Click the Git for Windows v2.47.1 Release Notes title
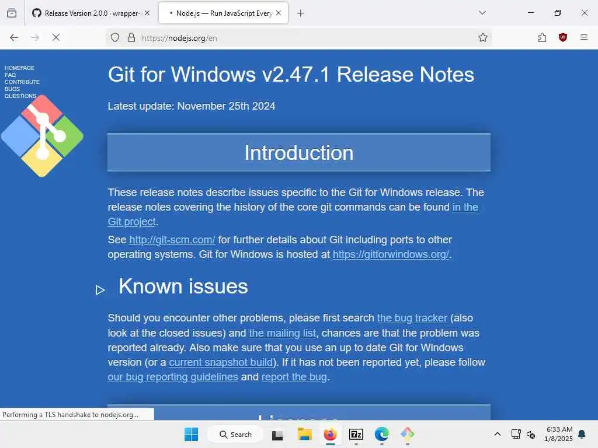This screenshot has height=448, width=598. click(291, 74)
